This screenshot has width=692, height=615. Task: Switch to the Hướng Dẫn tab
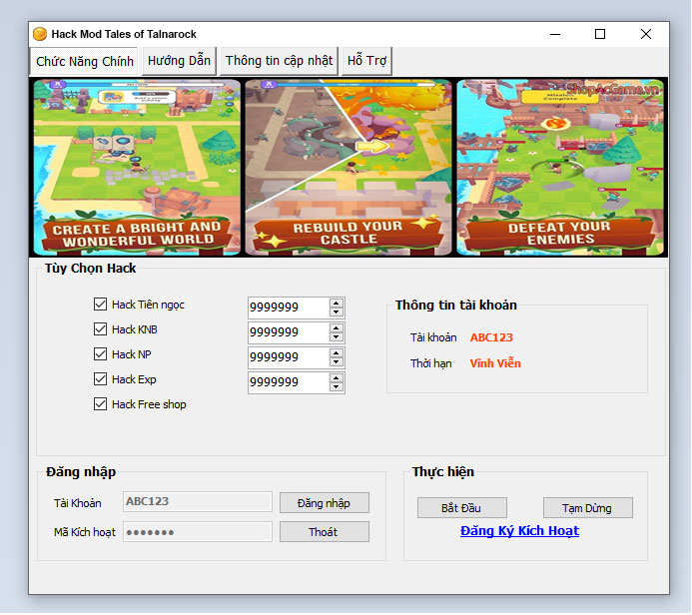179,61
